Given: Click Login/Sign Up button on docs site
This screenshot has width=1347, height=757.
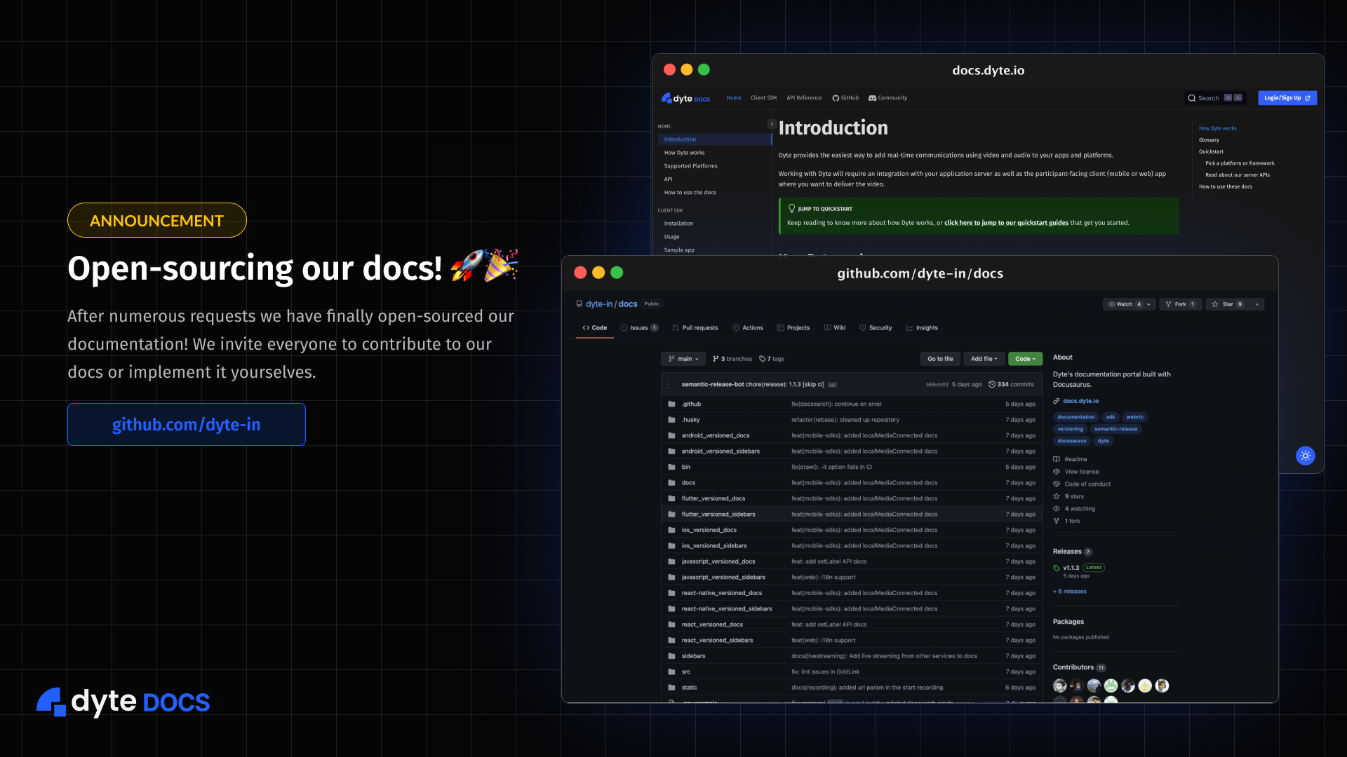Looking at the screenshot, I should click(x=1287, y=98).
